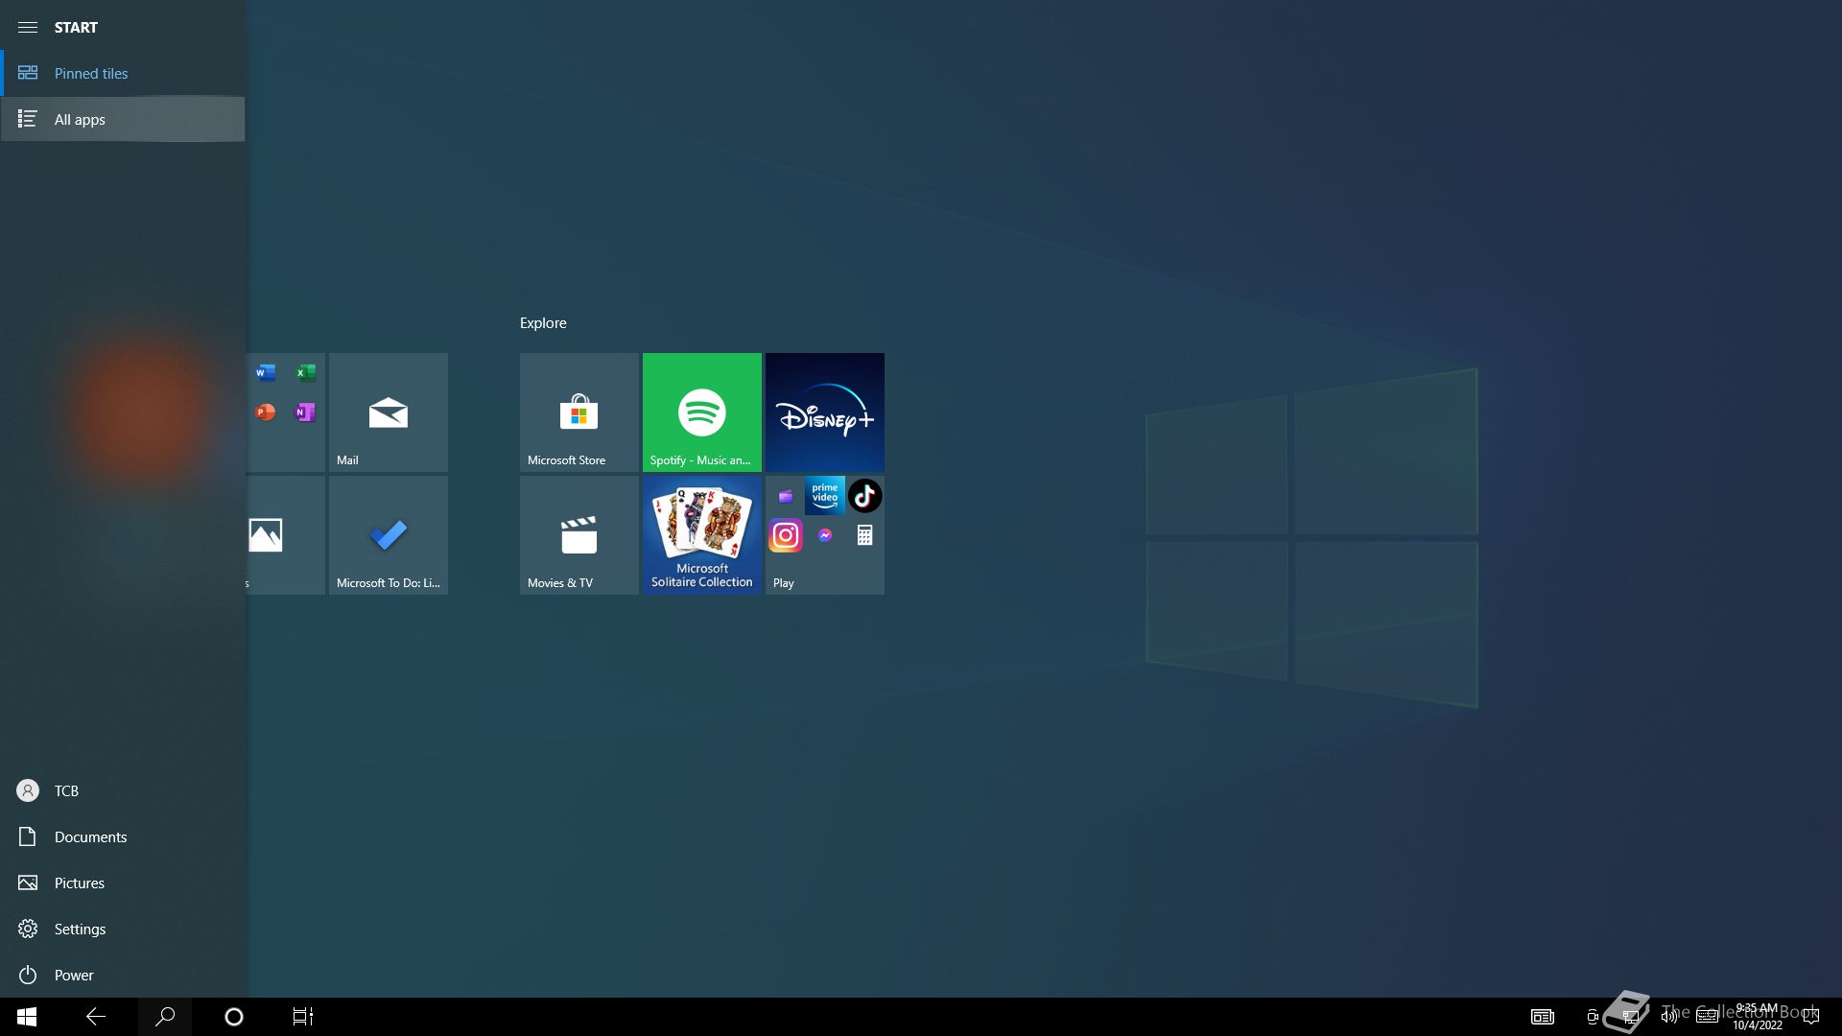Click the Meet Now tray icon
The image size is (1842, 1036).
coord(1593,1017)
